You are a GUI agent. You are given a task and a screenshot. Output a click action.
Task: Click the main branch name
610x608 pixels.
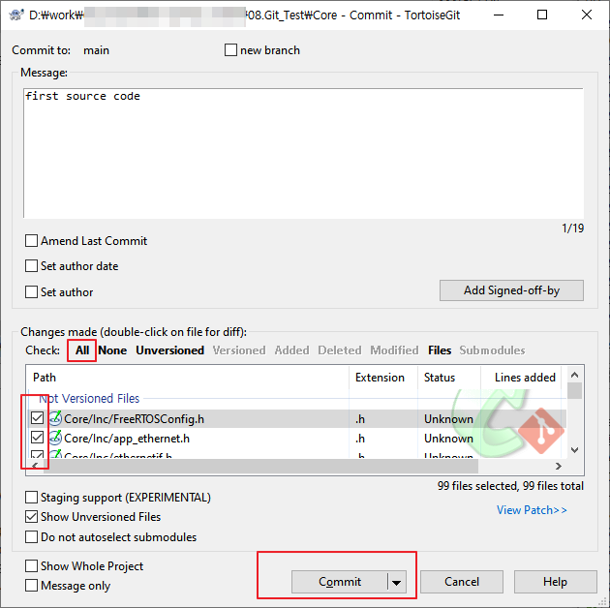(x=96, y=50)
